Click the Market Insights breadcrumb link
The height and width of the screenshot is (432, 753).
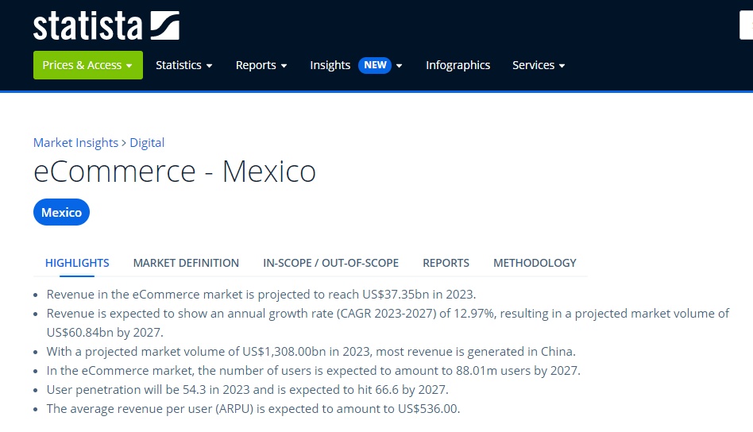coord(75,143)
